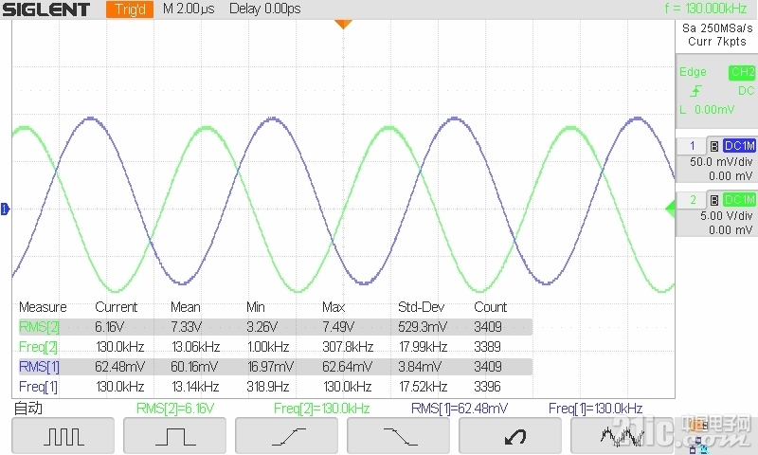Click the green DC1M badge for channel 2

pyautogui.click(x=739, y=200)
